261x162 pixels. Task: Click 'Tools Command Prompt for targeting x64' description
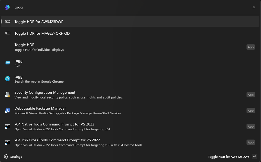(80, 129)
